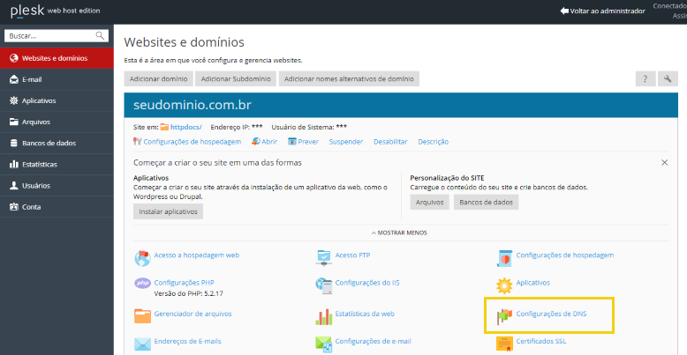
Task: Click the Configurações de hospedagem link with tools icon
Action: coord(193,142)
